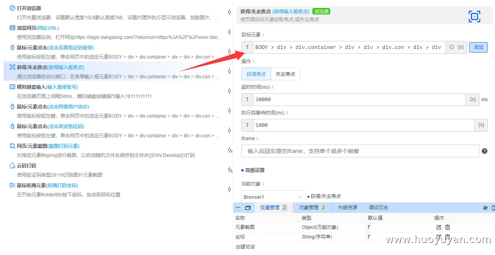Screen dimensions: 495x255
Task: Click the iframe input field
Action: 360,151
